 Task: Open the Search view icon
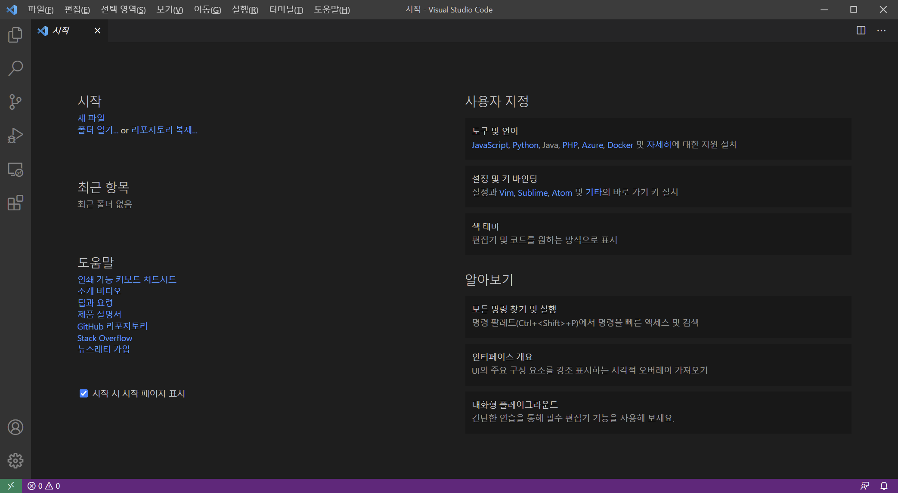15,68
